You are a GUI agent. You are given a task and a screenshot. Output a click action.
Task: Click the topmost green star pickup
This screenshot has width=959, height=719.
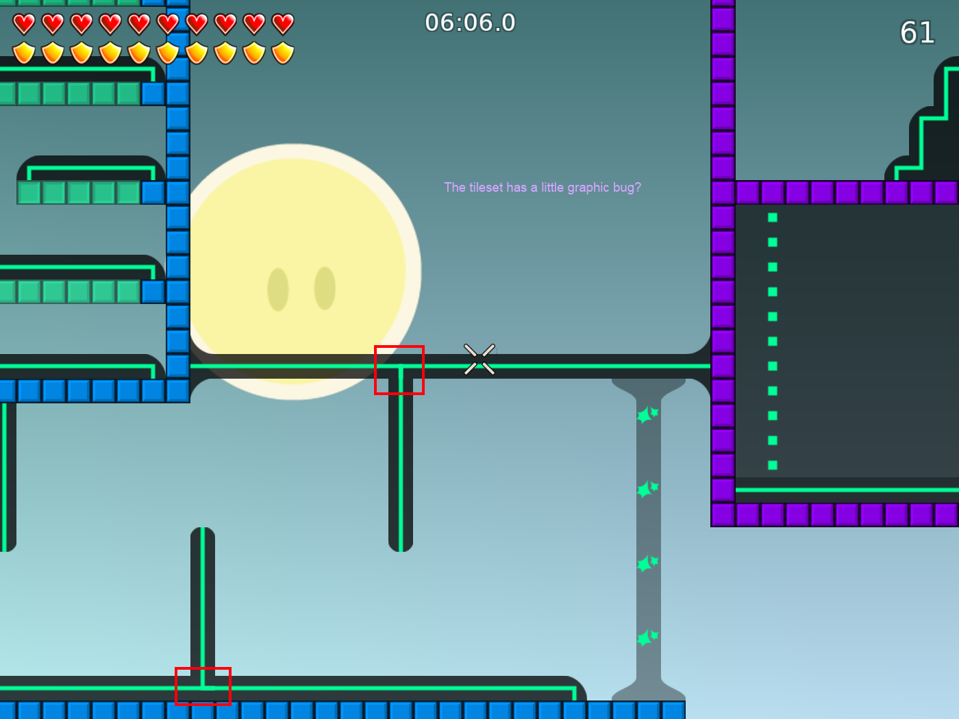[x=647, y=414]
